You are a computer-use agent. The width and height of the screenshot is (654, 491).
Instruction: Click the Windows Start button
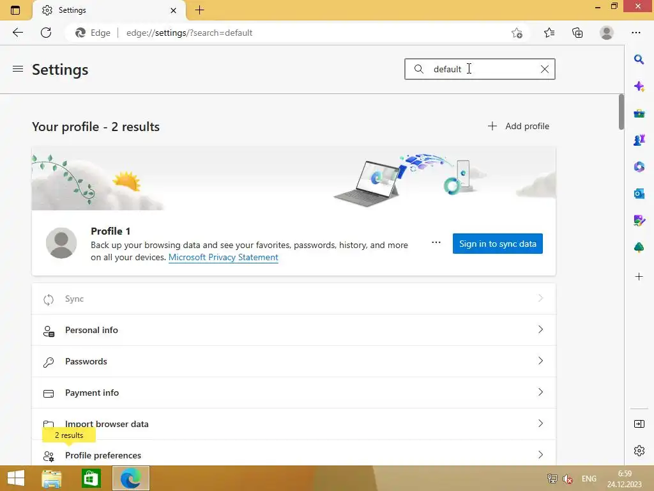point(16,478)
